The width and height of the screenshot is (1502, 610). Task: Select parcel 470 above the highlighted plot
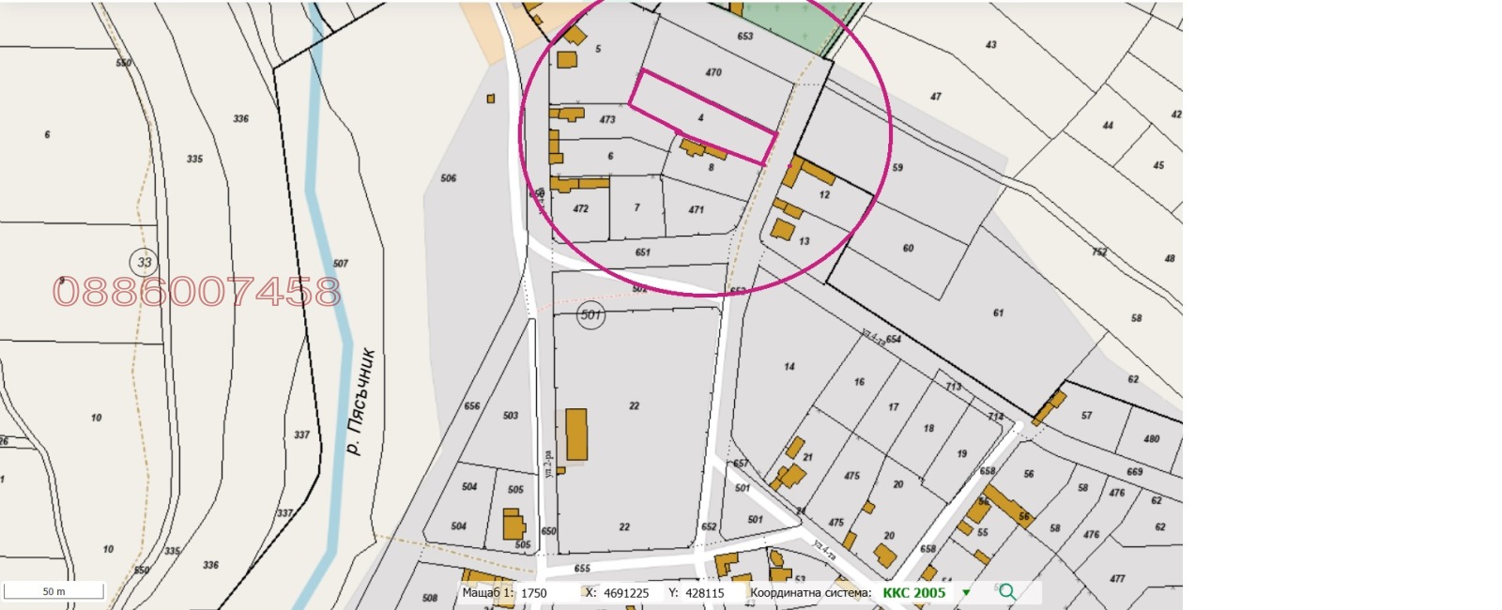pos(713,72)
